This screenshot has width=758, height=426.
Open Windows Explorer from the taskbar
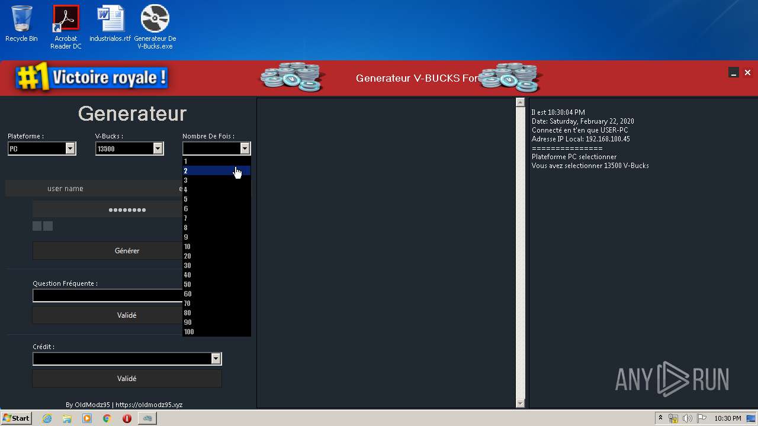click(67, 418)
